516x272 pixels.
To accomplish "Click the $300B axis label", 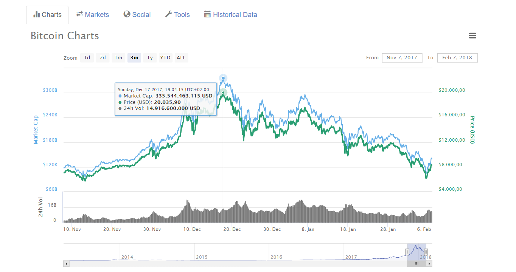I will tap(50, 90).
